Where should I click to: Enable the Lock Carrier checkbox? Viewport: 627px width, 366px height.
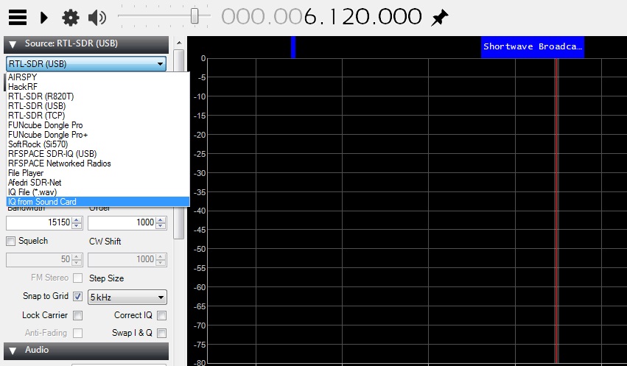[x=78, y=316]
